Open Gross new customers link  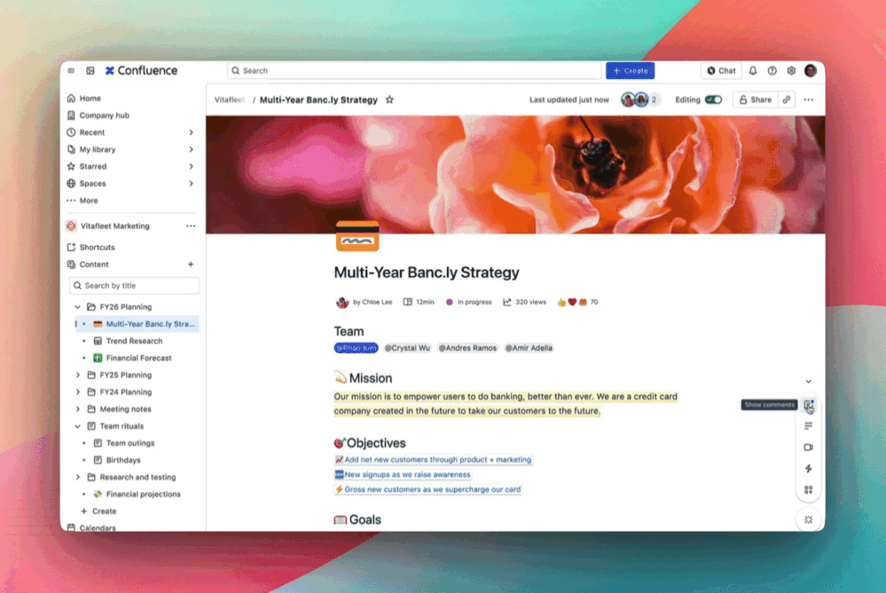[427, 489]
